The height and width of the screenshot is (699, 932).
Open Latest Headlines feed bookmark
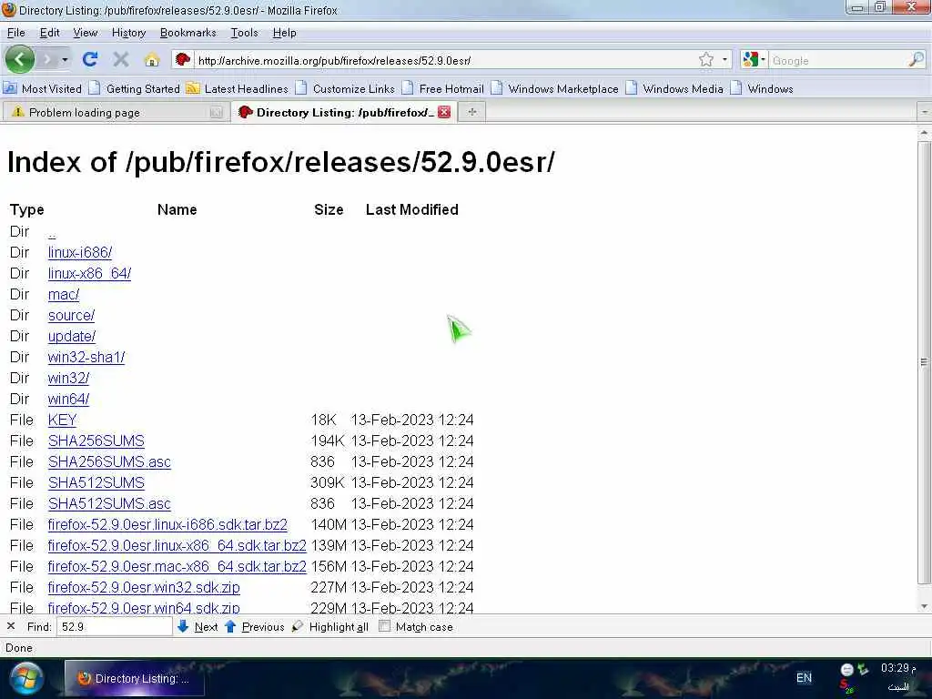238,88
